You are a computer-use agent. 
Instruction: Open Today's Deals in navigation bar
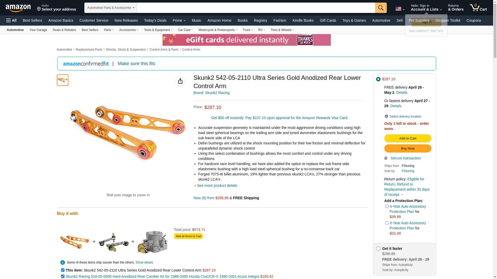click(155, 20)
